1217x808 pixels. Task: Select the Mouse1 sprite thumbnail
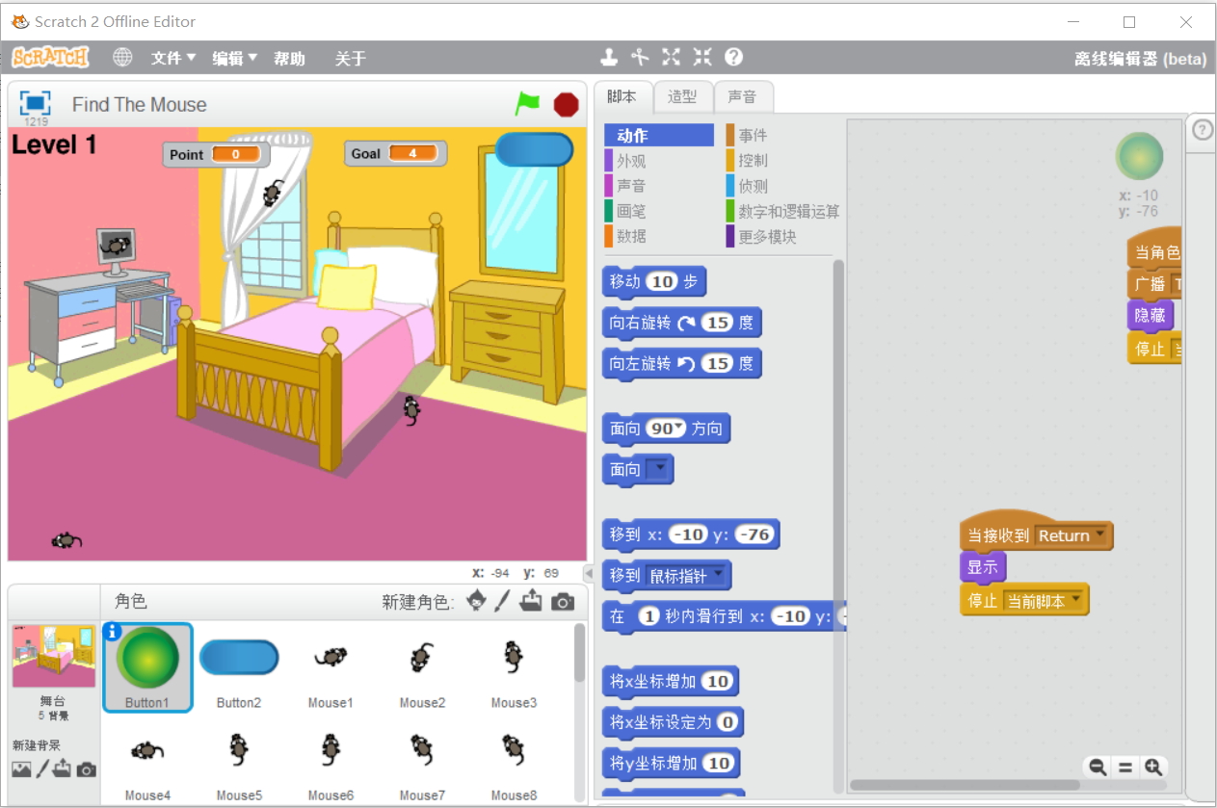pyautogui.click(x=331, y=667)
